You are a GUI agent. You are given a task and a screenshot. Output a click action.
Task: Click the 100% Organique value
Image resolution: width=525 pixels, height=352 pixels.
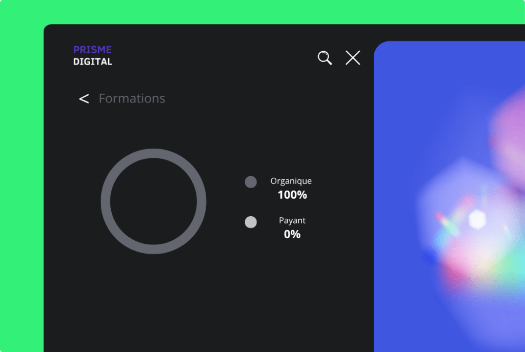click(x=292, y=195)
